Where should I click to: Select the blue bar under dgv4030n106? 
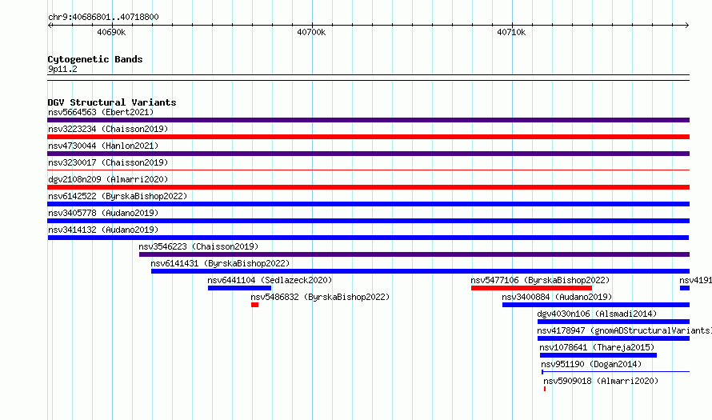point(614,322)
